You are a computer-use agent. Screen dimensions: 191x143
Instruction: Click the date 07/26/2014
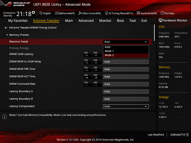pos(9,13)
